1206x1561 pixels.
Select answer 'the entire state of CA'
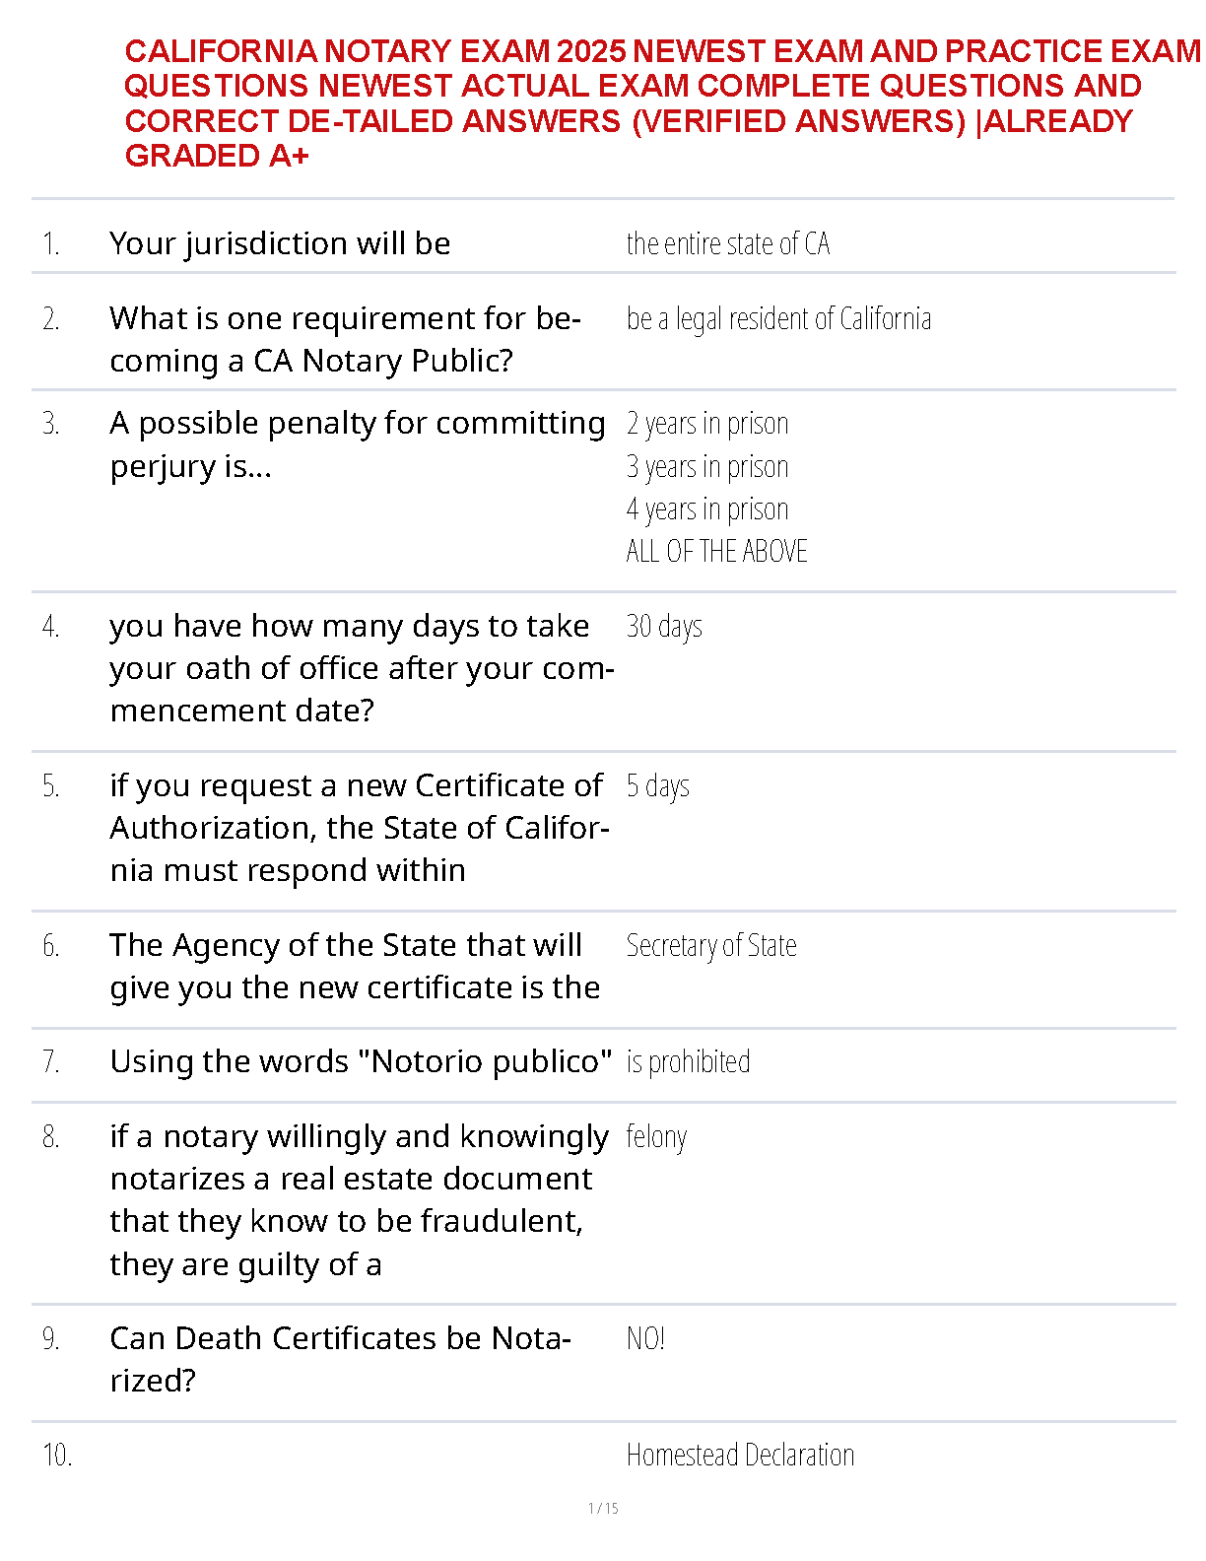pyautogui.click(x=727, y=243)
